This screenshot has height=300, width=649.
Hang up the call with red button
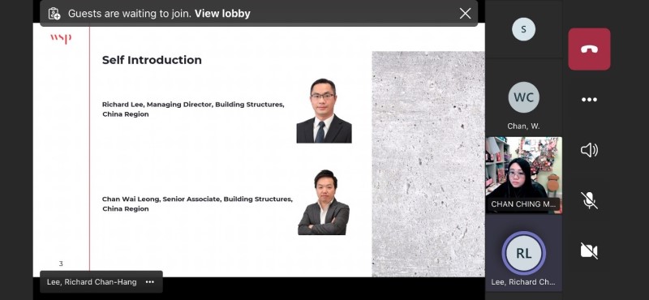[589, 49]
